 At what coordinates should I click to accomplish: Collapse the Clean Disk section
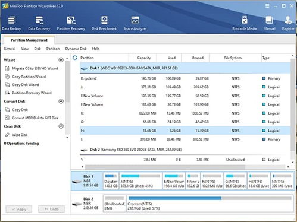pyautogui.click(x=61, y=126)
